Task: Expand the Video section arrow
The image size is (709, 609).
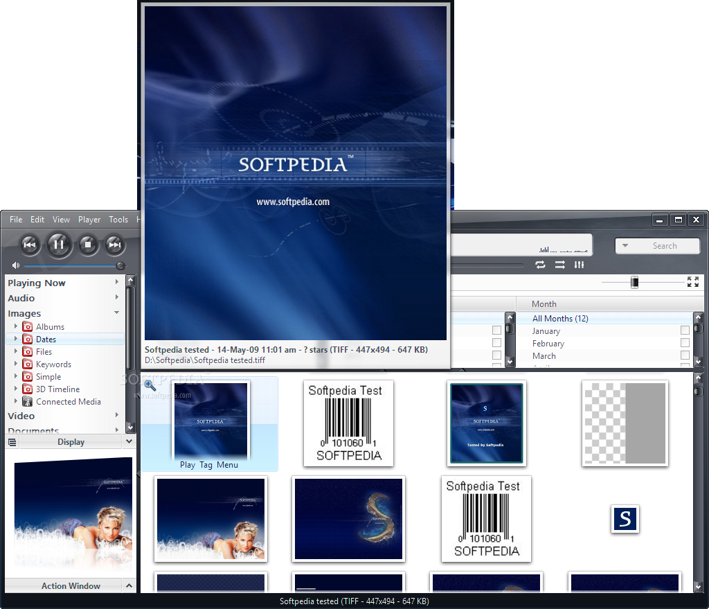Action: (116, 415)
